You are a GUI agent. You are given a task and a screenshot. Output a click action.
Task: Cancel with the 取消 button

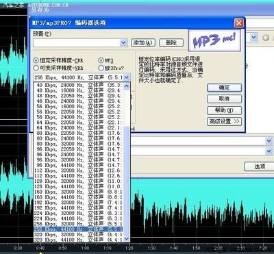[224, 99]
